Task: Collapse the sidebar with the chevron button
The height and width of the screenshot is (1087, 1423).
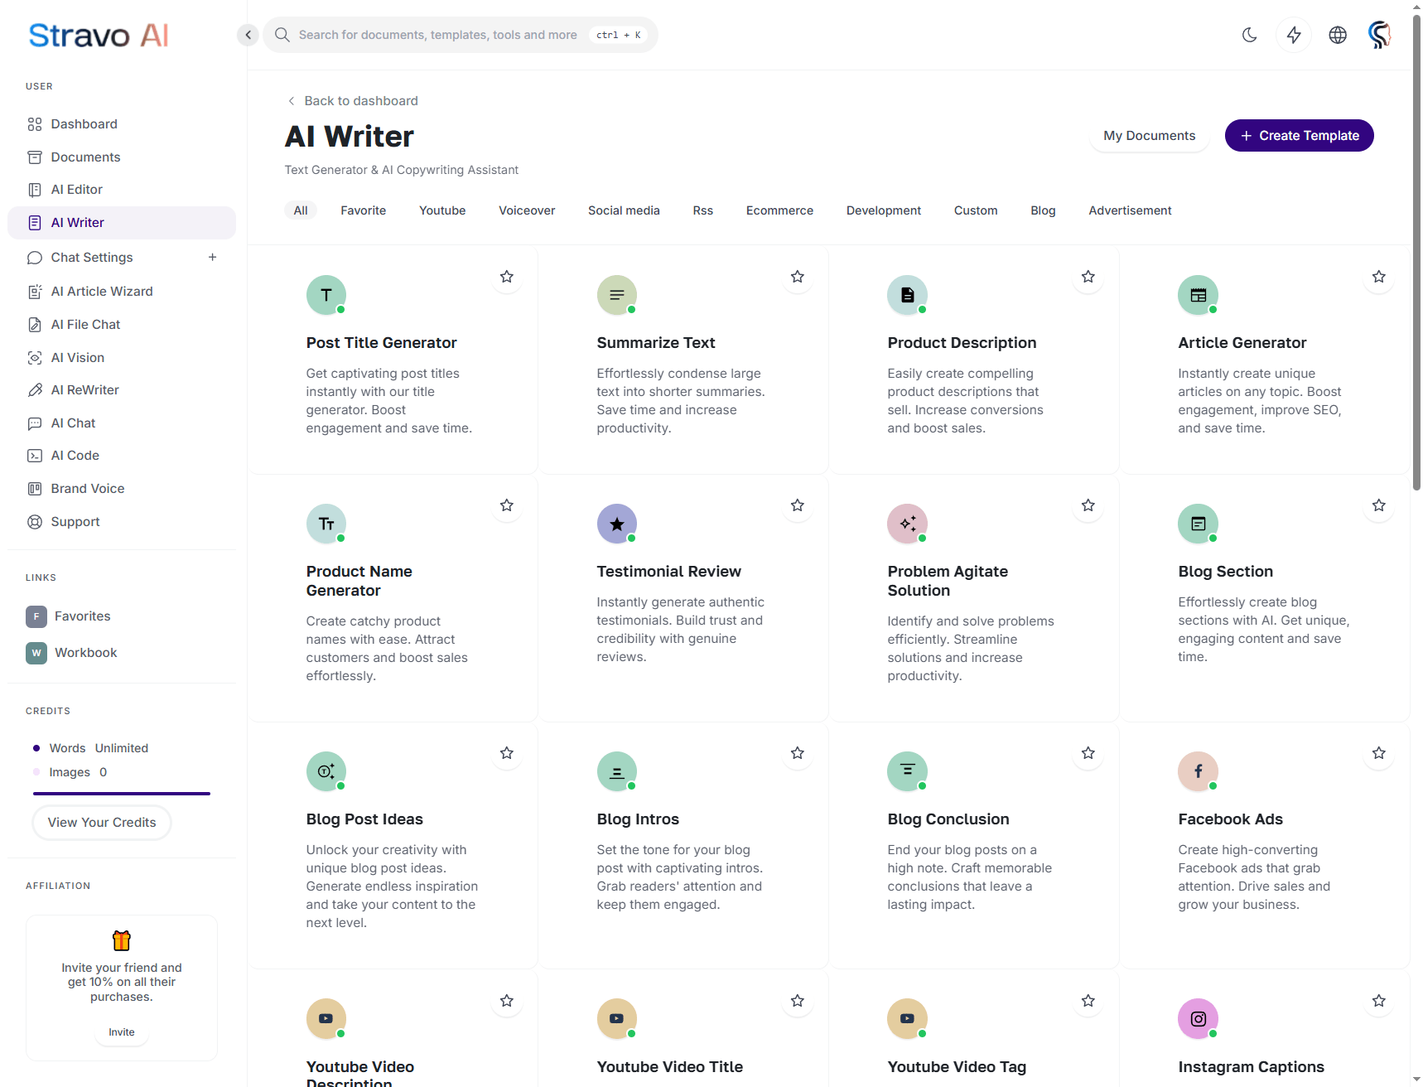Action: (248, 35)
